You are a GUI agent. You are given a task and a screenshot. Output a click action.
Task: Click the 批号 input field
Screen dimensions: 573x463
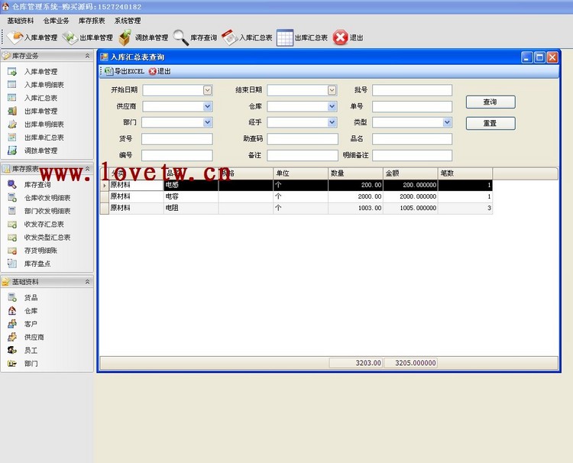[412, 90]
